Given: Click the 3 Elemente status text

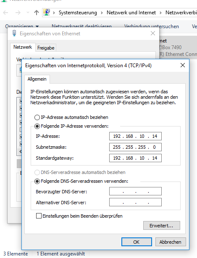Looking at the screenshot, I should click(x=16, y=254).
